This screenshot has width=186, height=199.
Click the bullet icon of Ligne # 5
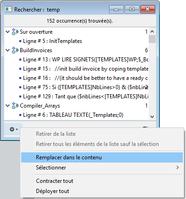[x=20, y=41]
